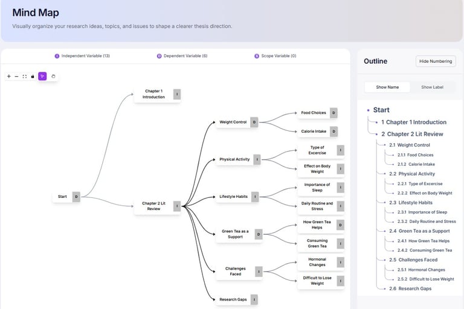Click the Scope Variable legend icon
The width and height of the screenshot is (464, 309).
point(257,56)
